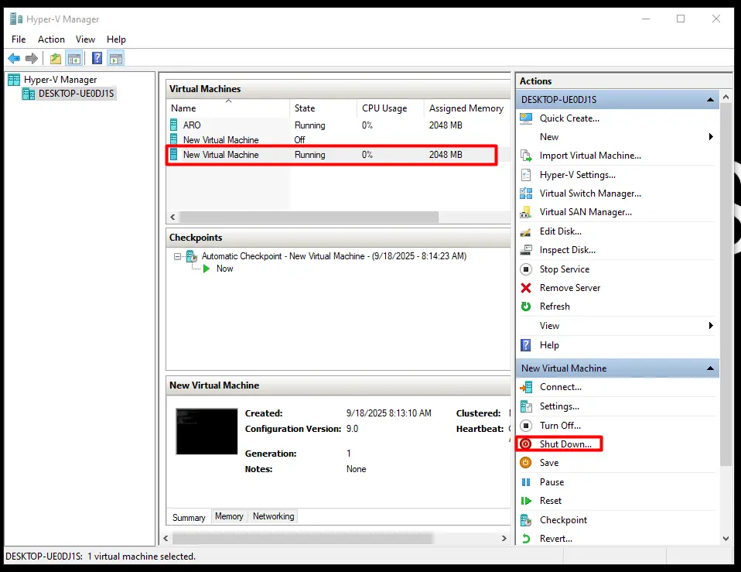Select the Now checkpoint entry
Image resolution: width=741 pixels, height=572 pixels.
pyautogui.click(x=224, y=269)
